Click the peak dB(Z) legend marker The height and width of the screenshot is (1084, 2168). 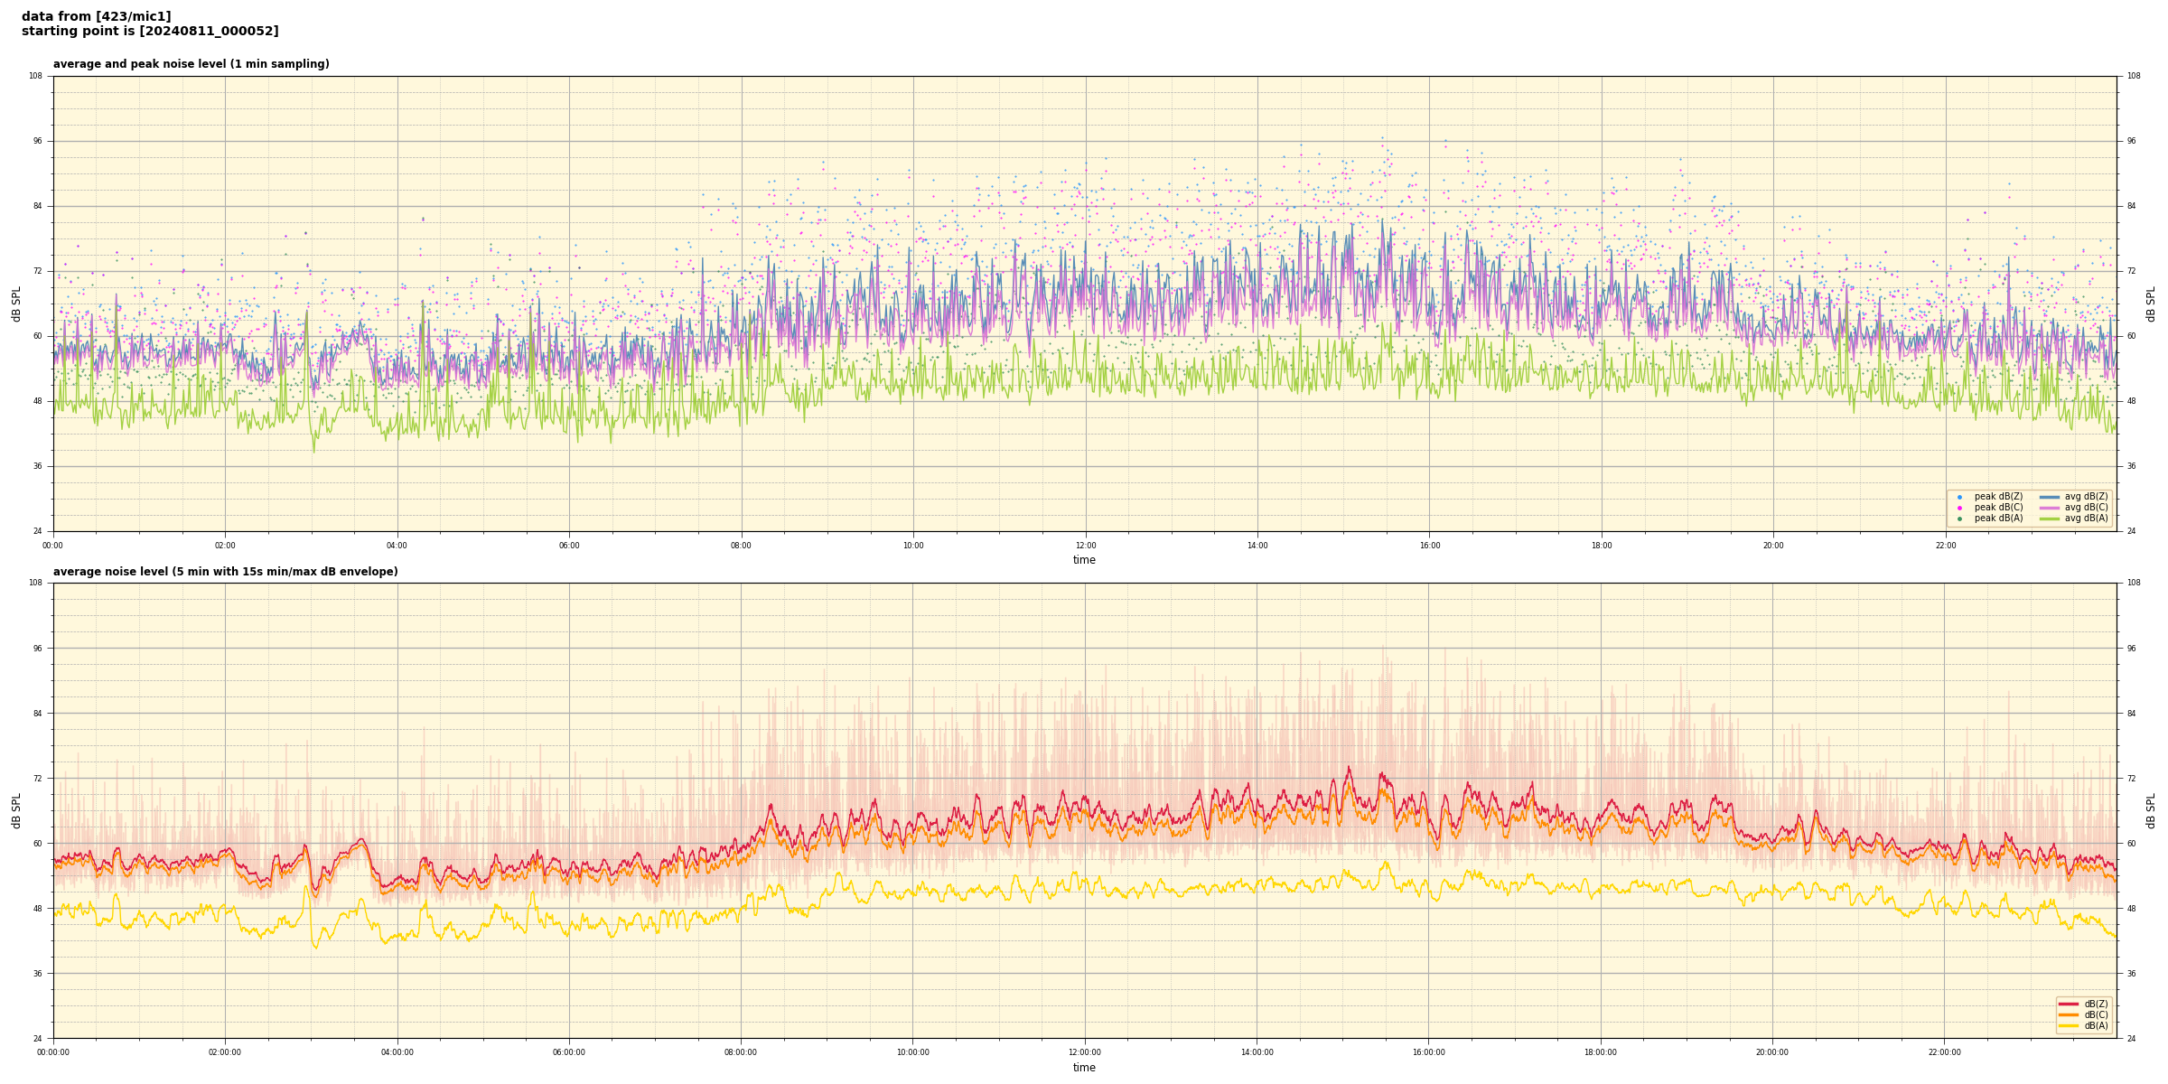tap(1959, 497)
